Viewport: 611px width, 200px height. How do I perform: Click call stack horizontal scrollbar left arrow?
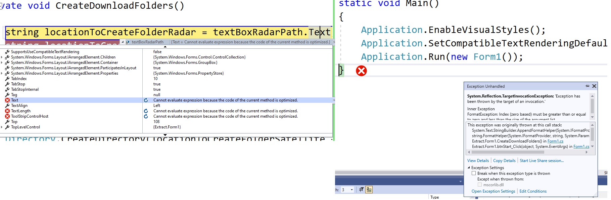pyautogui.click(x=469, y=152)
